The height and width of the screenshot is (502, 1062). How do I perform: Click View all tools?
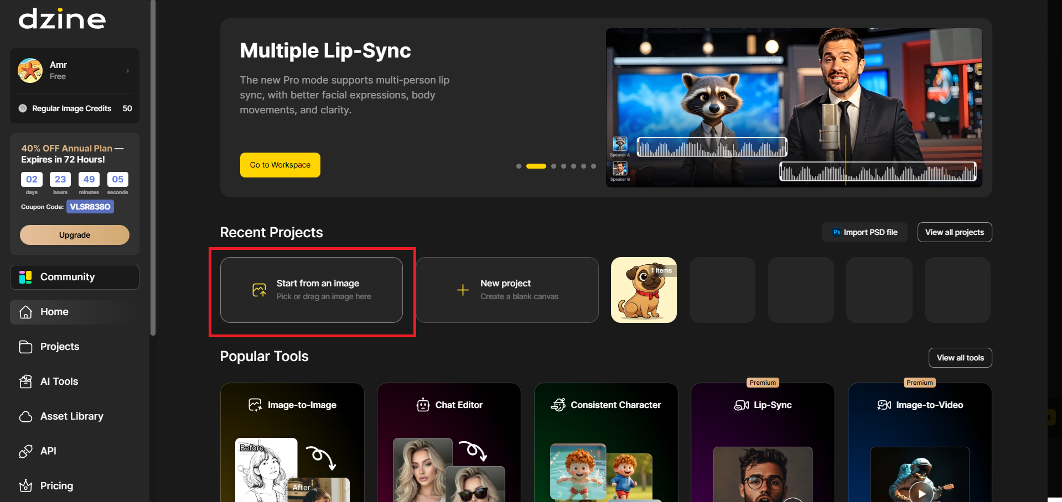pos(960,358)
